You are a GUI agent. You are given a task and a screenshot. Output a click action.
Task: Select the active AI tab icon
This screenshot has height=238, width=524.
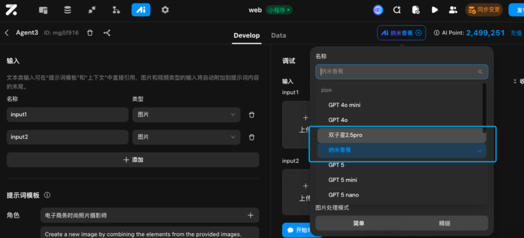point(141,10)
